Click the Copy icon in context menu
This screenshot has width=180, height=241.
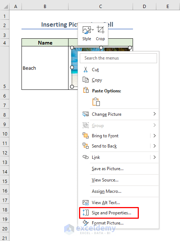pos(86,80)
